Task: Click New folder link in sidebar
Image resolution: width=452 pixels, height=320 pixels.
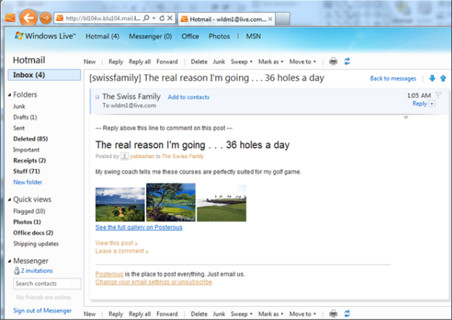Action: pos(28,182)
